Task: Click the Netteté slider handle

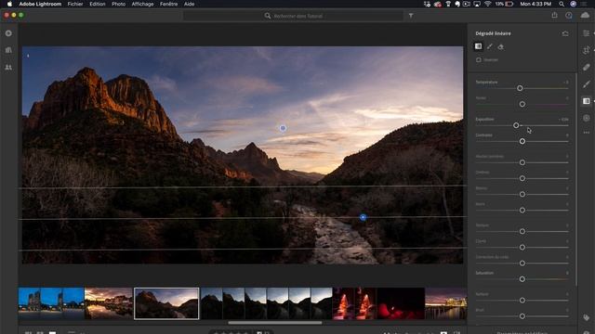Action: [x=522, y=301]
